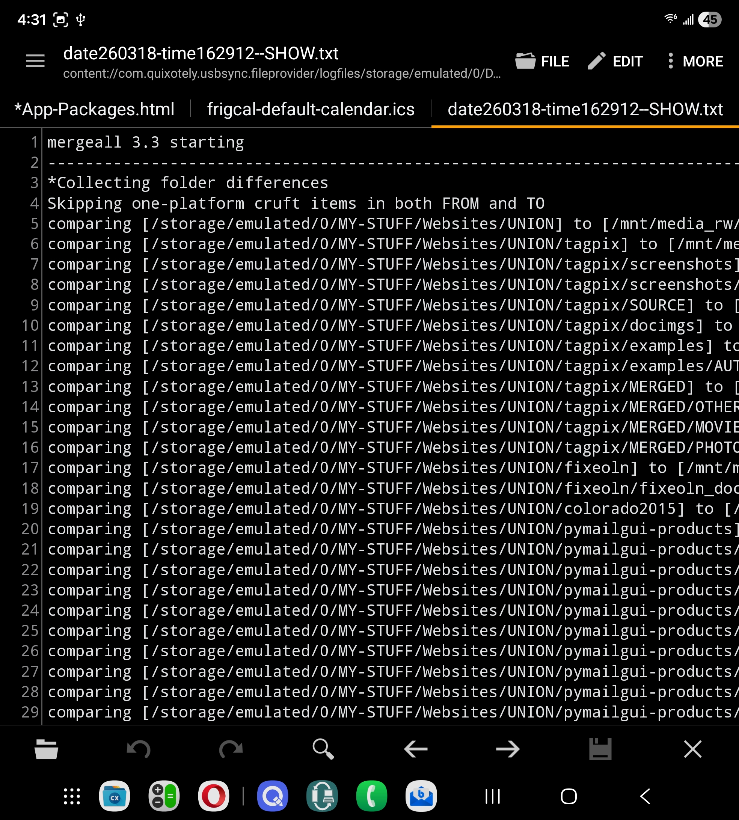This screenshot has width=739, height=820.
Task: Open the EDIT menu
Action: [615, 61]
